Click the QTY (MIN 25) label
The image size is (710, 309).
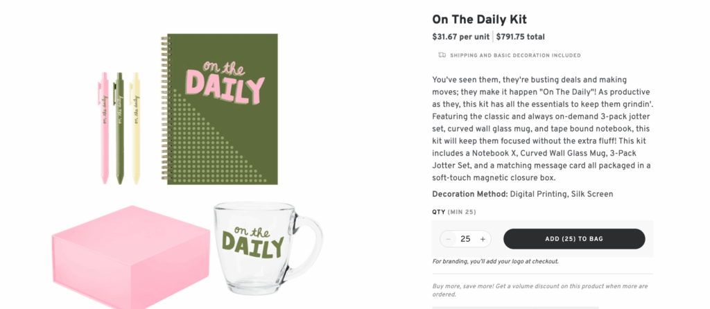[454, 212]
